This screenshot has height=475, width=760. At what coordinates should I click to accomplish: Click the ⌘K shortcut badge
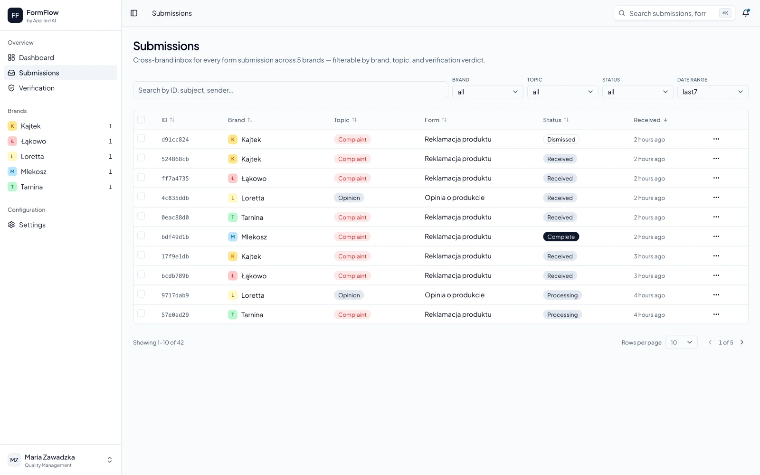725,13
